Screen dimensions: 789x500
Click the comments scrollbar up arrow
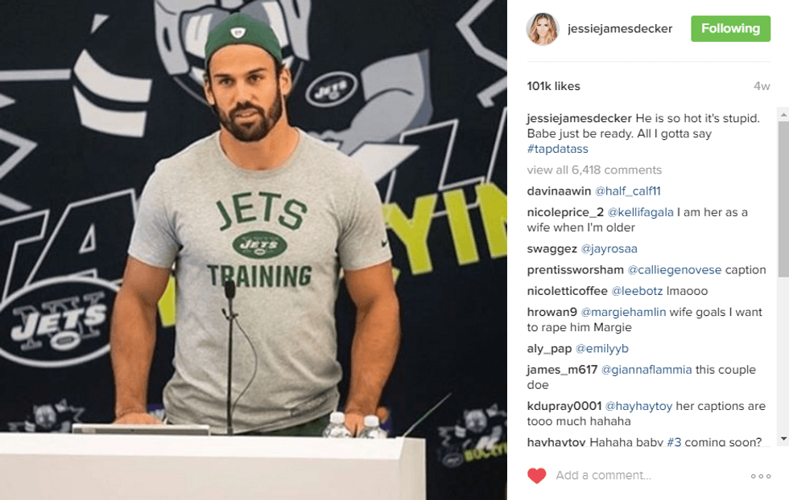click(x=783, y=115)
